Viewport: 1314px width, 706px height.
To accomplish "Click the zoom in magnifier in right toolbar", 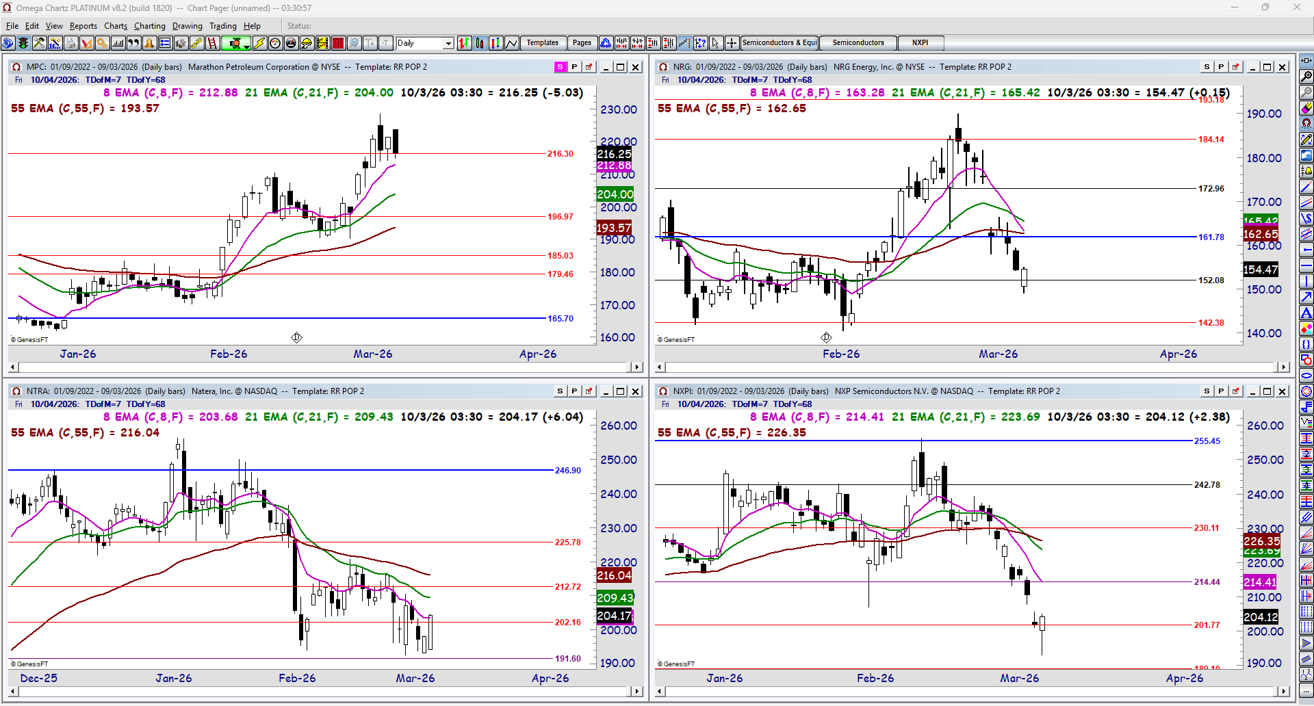I will click(1306, 76).
